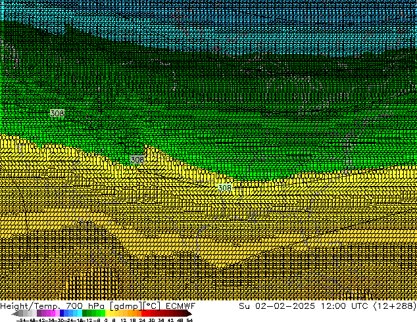Click the dark green legend swatch
Image resolution: width=417 pixels, height=322 pixels.
85,313
